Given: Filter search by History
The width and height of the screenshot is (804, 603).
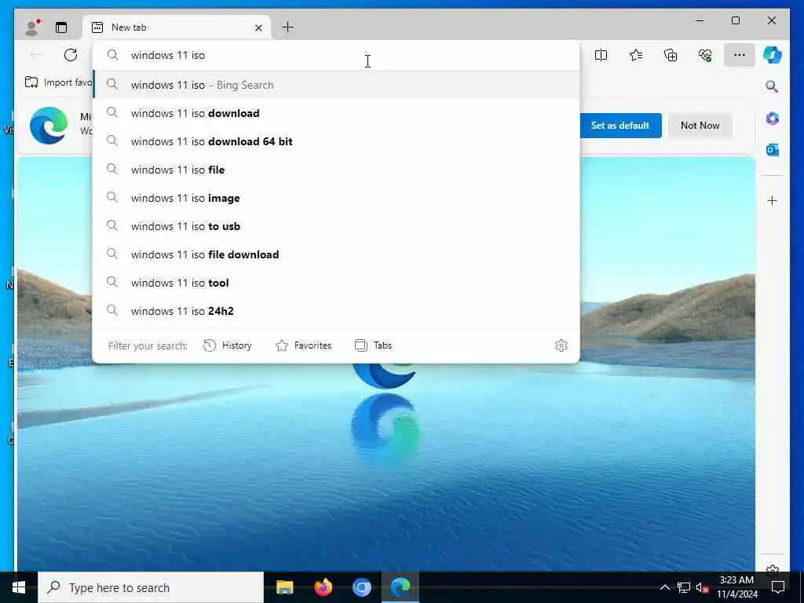Looking at the screenshot, I should click(x=227, y=345).
